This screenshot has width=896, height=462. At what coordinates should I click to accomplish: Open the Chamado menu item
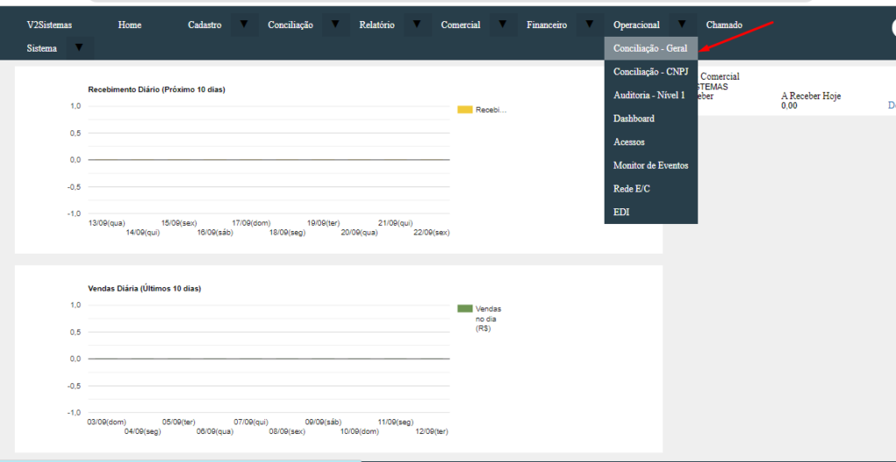click(724, 24)
